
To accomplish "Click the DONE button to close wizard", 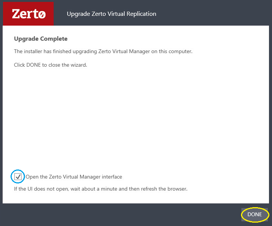I will point(255,214).
